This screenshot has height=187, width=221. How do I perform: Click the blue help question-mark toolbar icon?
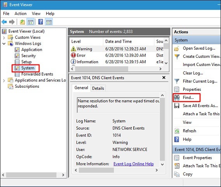pos(41,22)
